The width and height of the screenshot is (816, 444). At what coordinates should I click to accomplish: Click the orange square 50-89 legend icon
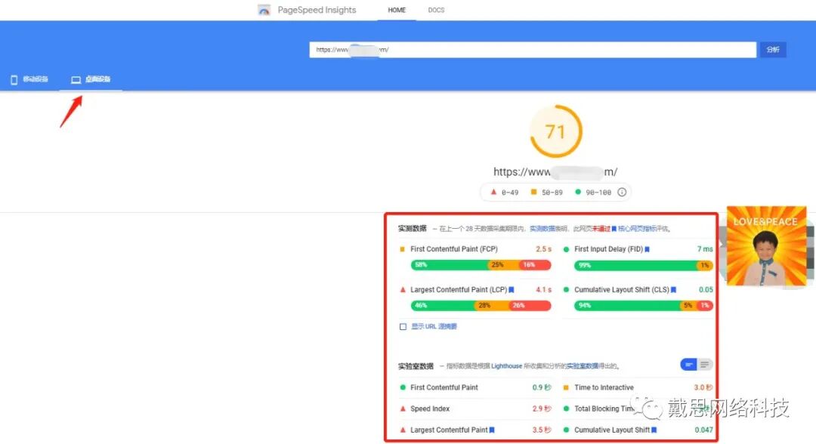pyautogui.click(x=533, y=192)
